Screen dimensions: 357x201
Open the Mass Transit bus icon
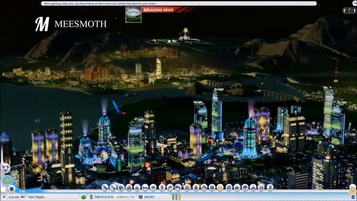point(237,188)
